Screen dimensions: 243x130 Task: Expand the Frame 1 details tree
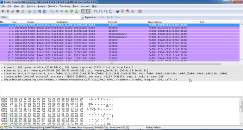click(2, 67)
